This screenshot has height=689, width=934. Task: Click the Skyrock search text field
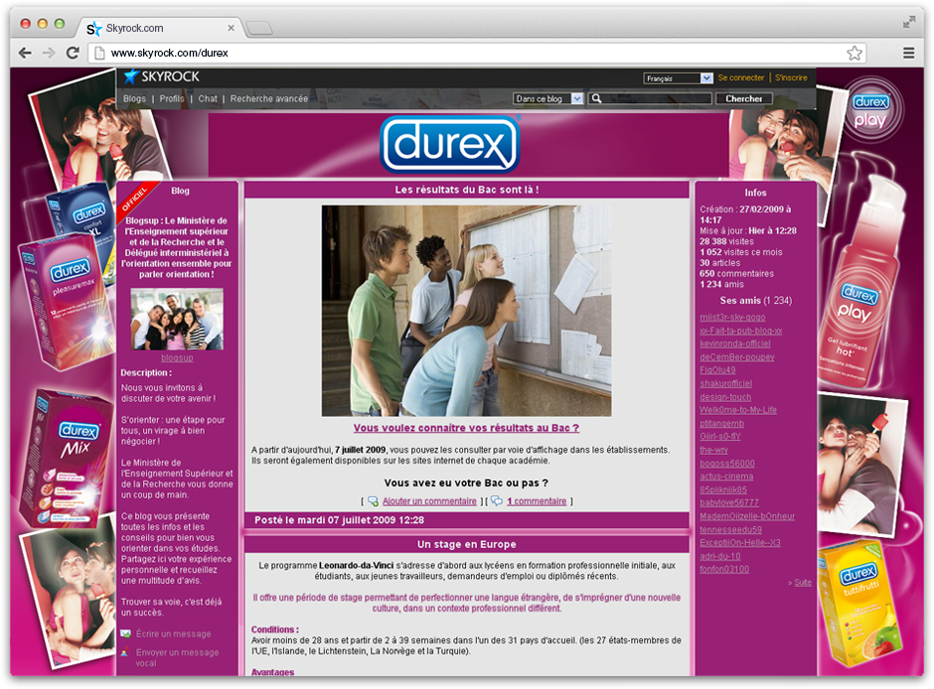click(x=656, y=98)
